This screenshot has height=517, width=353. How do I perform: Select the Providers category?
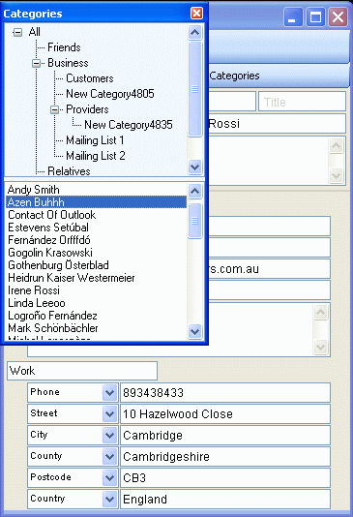(x=87, y=109)
